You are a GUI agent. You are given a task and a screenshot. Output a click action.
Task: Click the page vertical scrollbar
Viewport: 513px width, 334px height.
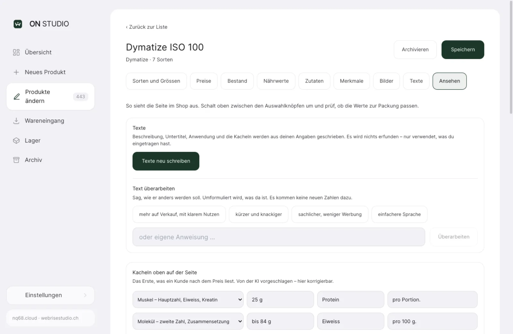click(511, 58)
